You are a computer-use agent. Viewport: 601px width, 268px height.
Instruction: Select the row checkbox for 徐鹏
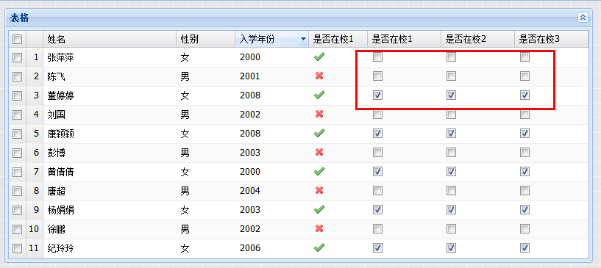17,229
